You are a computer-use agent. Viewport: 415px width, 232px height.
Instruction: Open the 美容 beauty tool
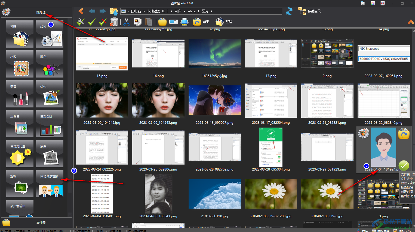point(20,94)
